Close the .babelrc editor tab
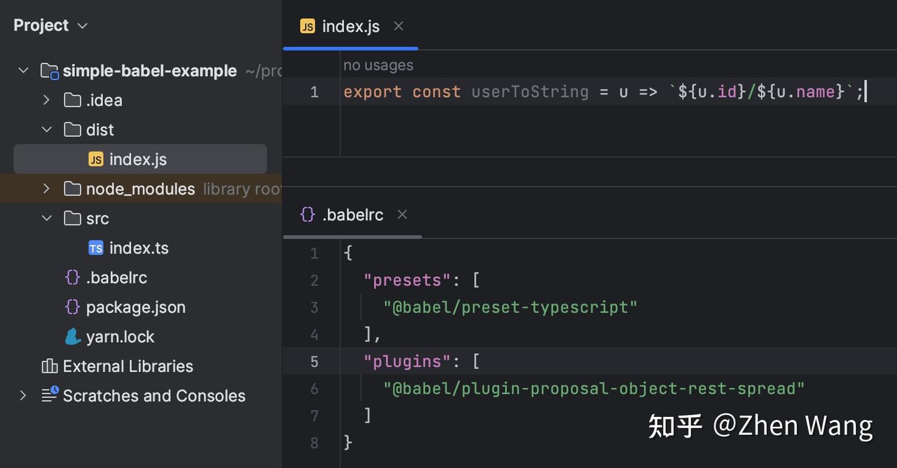The width and height of the screenshot is (897, 468). [x=402, y=215]
